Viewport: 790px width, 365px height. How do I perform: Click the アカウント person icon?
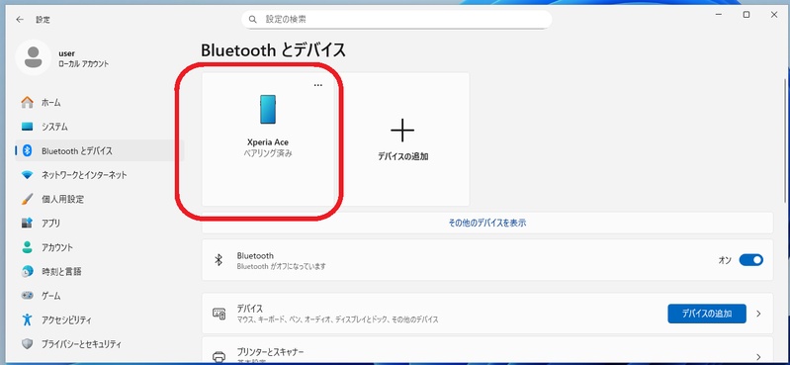click(x=28, y=247)
